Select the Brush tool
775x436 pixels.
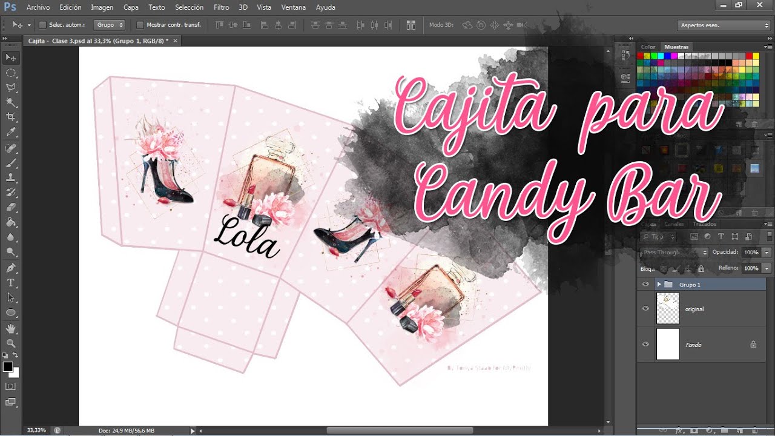click(11, 163)
